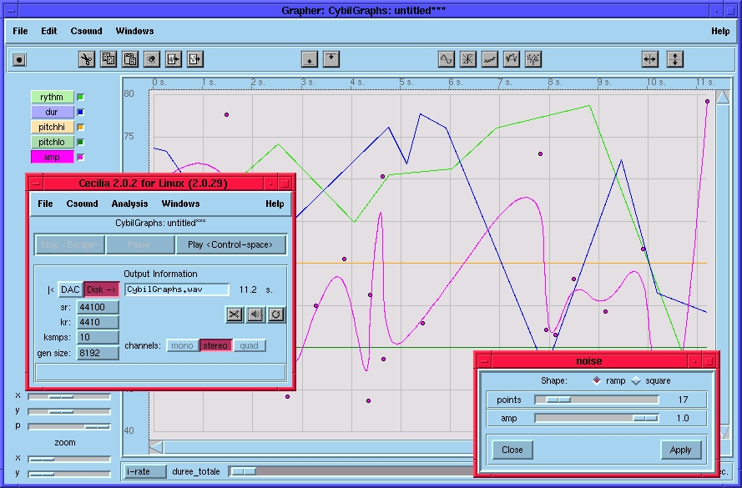Select the sine wave drawing tool

pyautogui.click(x=447, y=59)
